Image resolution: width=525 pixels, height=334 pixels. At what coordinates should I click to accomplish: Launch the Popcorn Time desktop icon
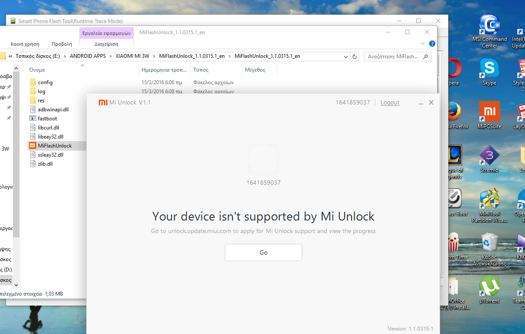click(x=458, y=246)
